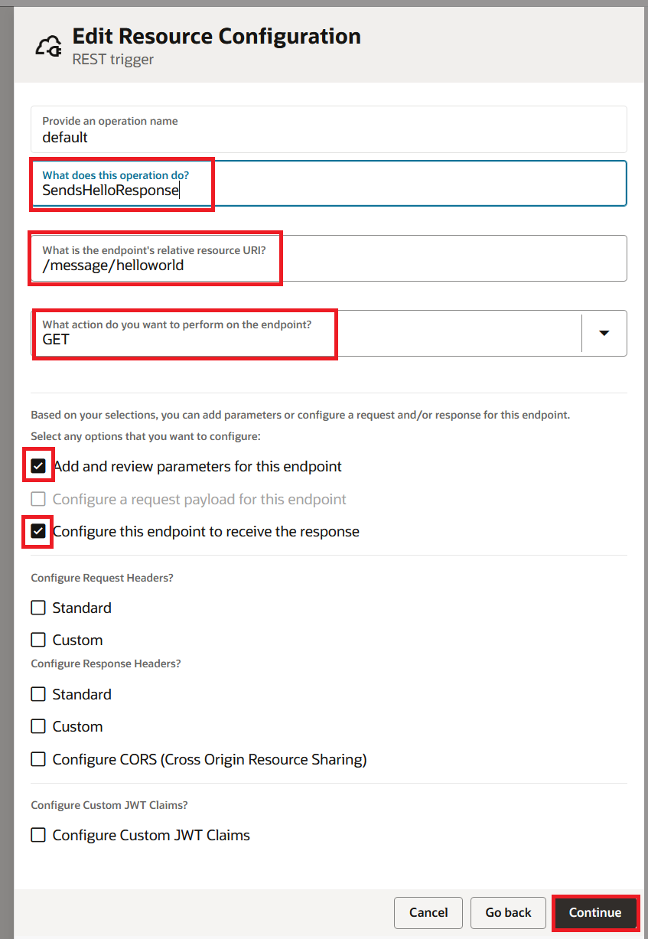
Task: Open the endpoint action dropdown arrow
Action: point(604,333)
